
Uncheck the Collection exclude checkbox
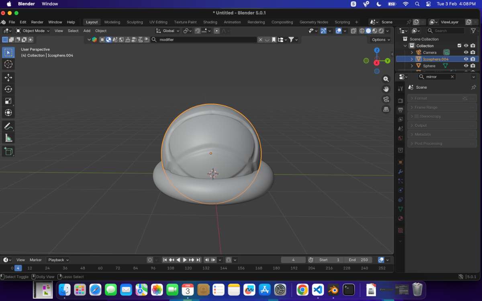point(460,46)
